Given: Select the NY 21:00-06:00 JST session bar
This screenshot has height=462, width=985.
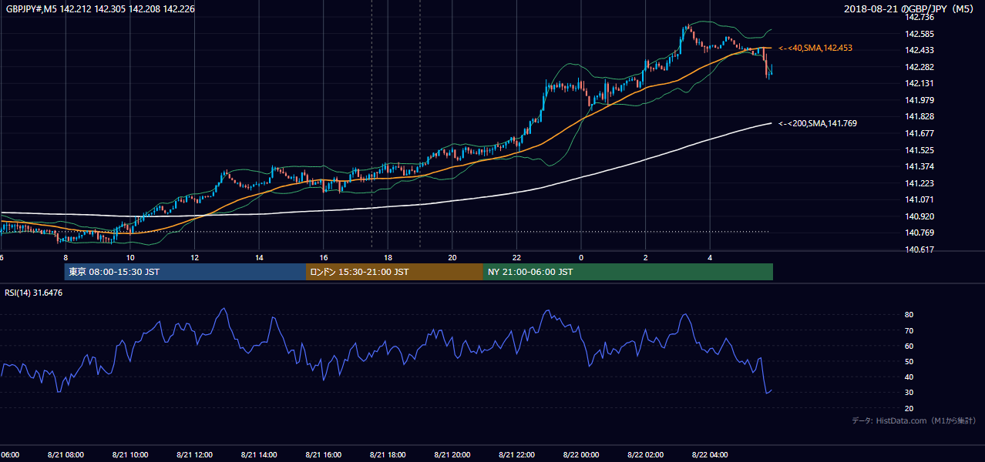Looking at the screenshot, I should tap(628, 272).
